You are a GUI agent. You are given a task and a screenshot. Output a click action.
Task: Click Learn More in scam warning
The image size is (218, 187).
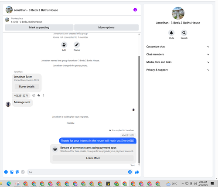93,158
